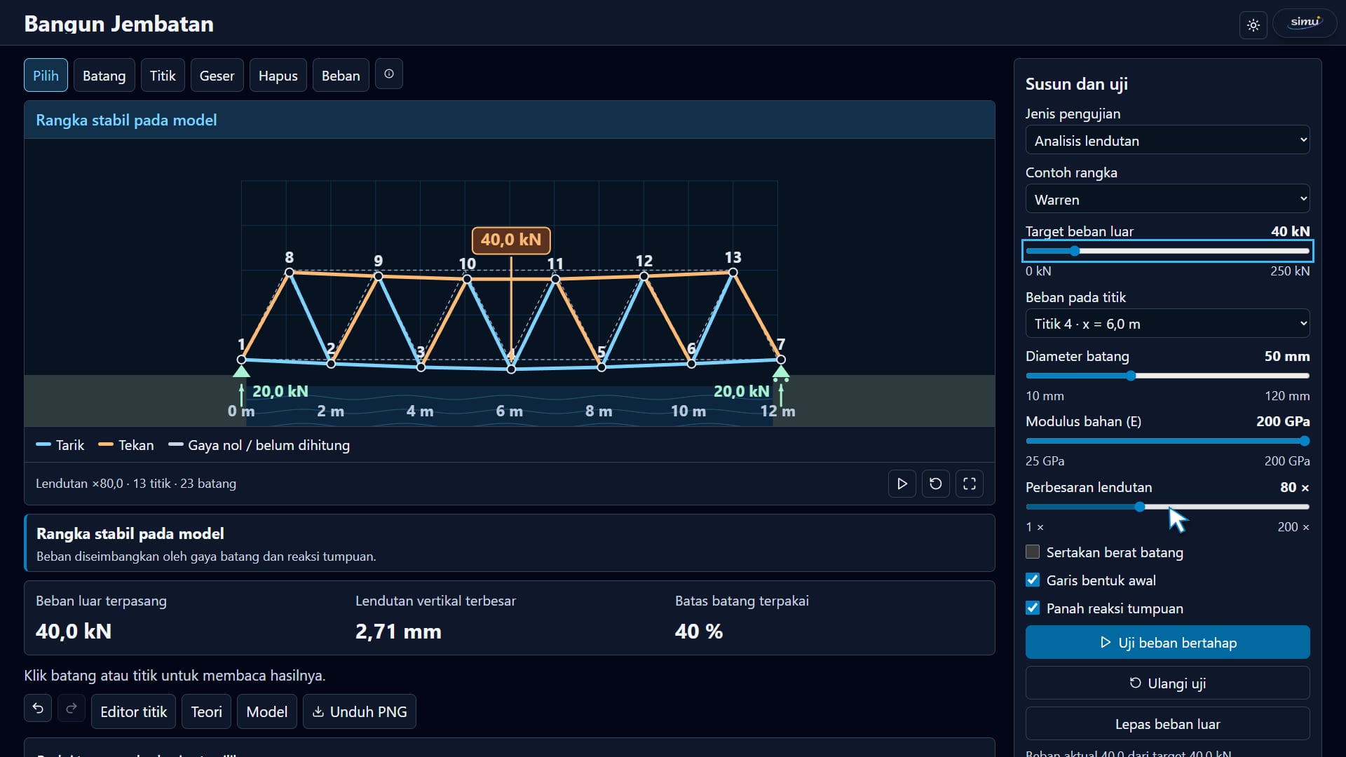Switch to the Geser tool
Screen dimensions: 1346x757
tap(217, 75)
